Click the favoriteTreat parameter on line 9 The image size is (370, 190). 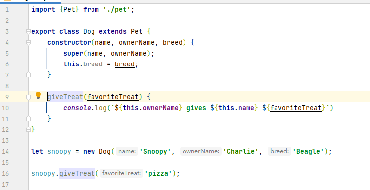pyautogui.click(x=113, y=97)
